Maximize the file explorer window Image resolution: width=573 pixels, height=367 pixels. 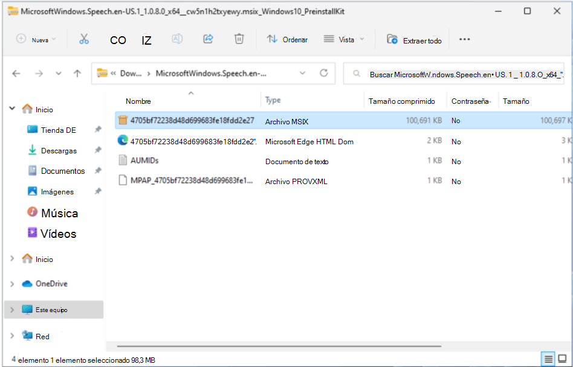coord(527,11)
